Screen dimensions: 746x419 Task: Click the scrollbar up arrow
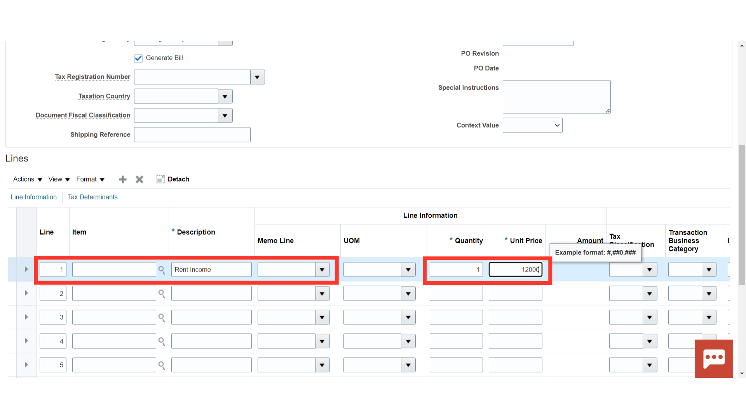tap(742, 45)
